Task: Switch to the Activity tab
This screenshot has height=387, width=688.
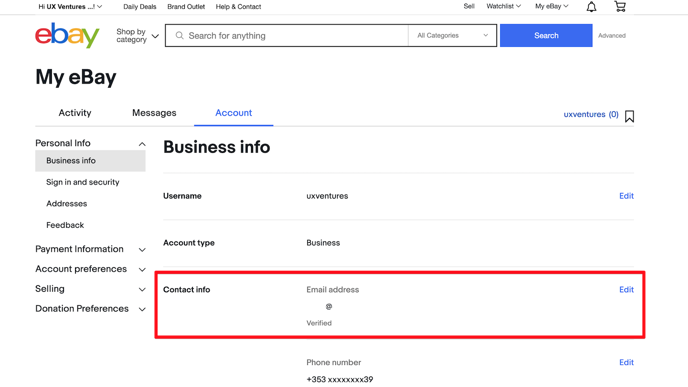Action: (x=75, y=113)
